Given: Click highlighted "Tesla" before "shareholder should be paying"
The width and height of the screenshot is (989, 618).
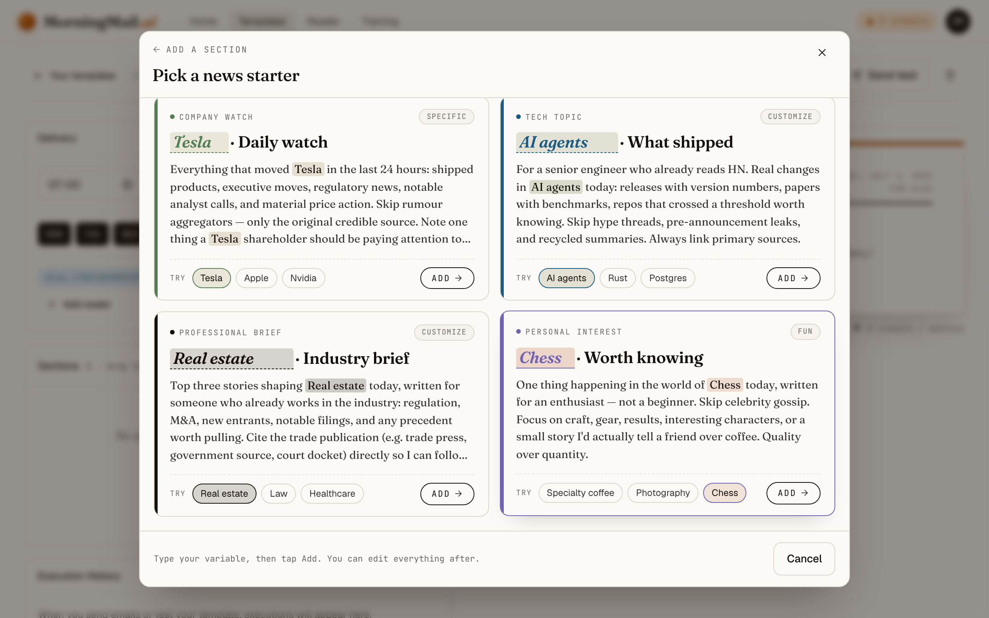Looking at the screenshot, I should click(224, 239).
